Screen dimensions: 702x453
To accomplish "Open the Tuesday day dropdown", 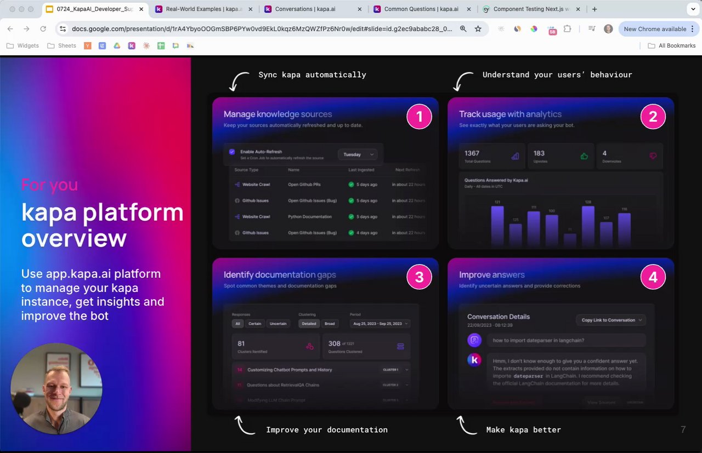I will 358,154.
